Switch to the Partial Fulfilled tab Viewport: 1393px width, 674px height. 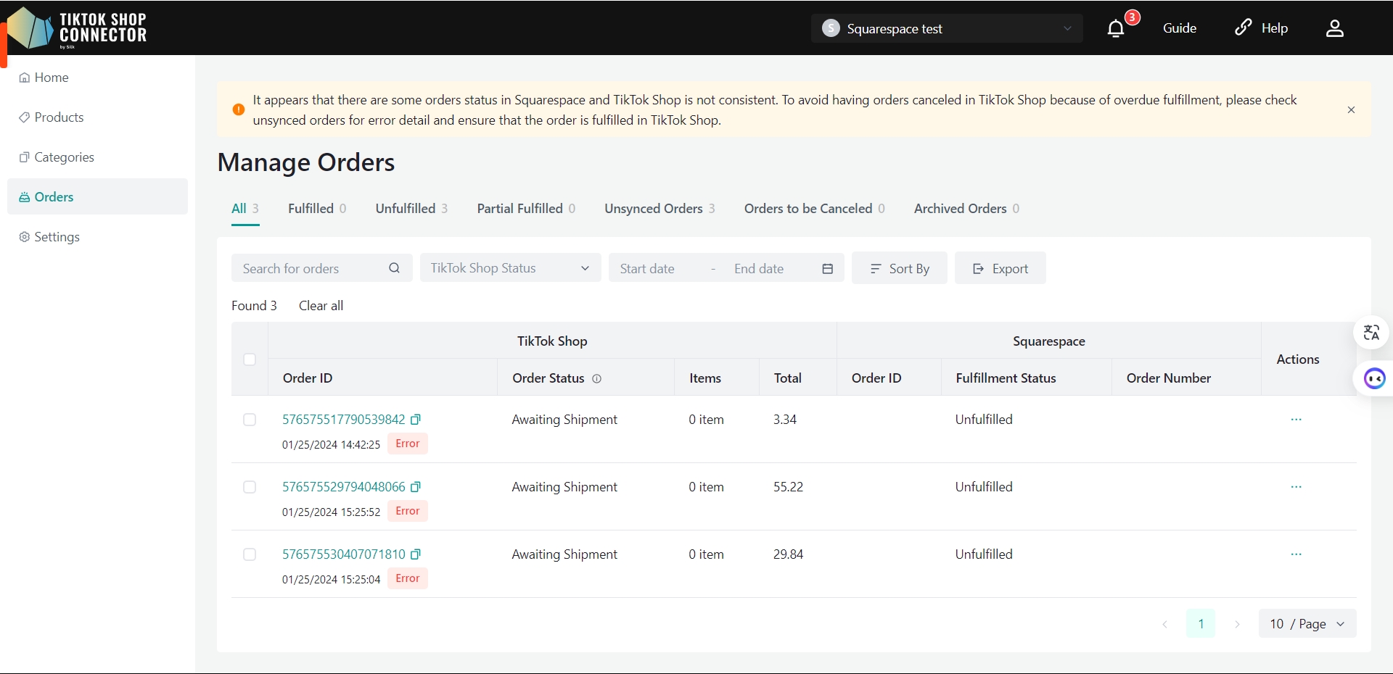pyautogui.click(x=526, y=209)
